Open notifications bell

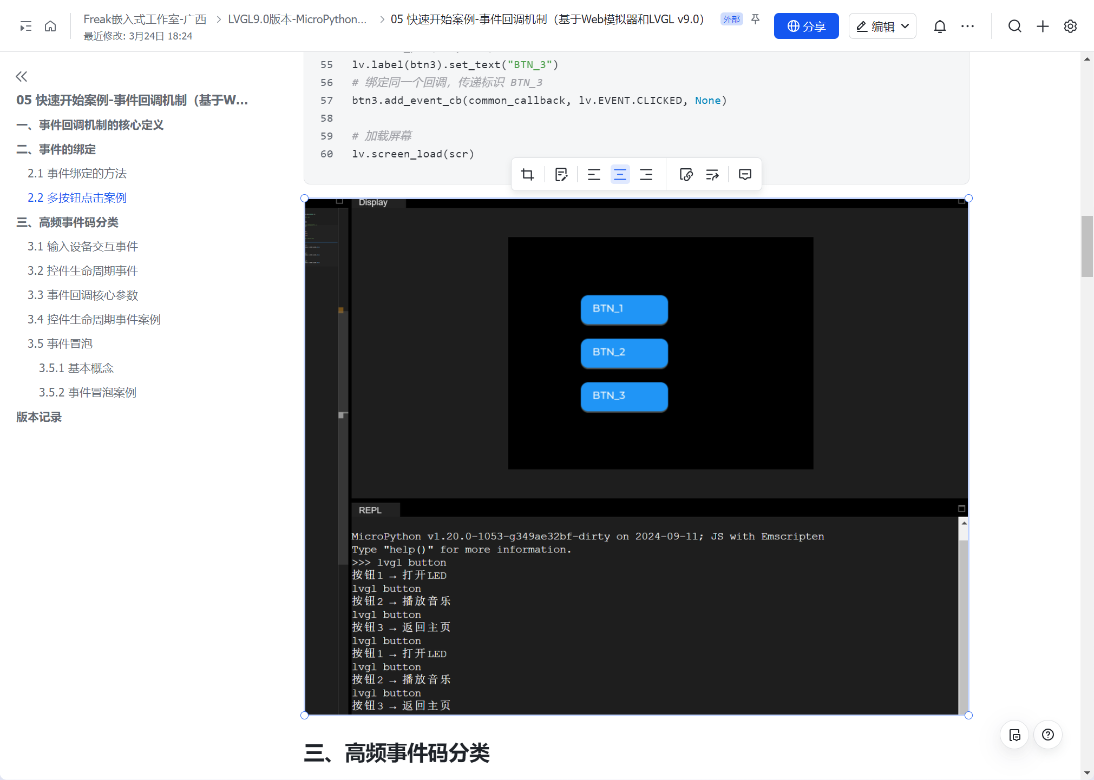[x=940, y=26]
